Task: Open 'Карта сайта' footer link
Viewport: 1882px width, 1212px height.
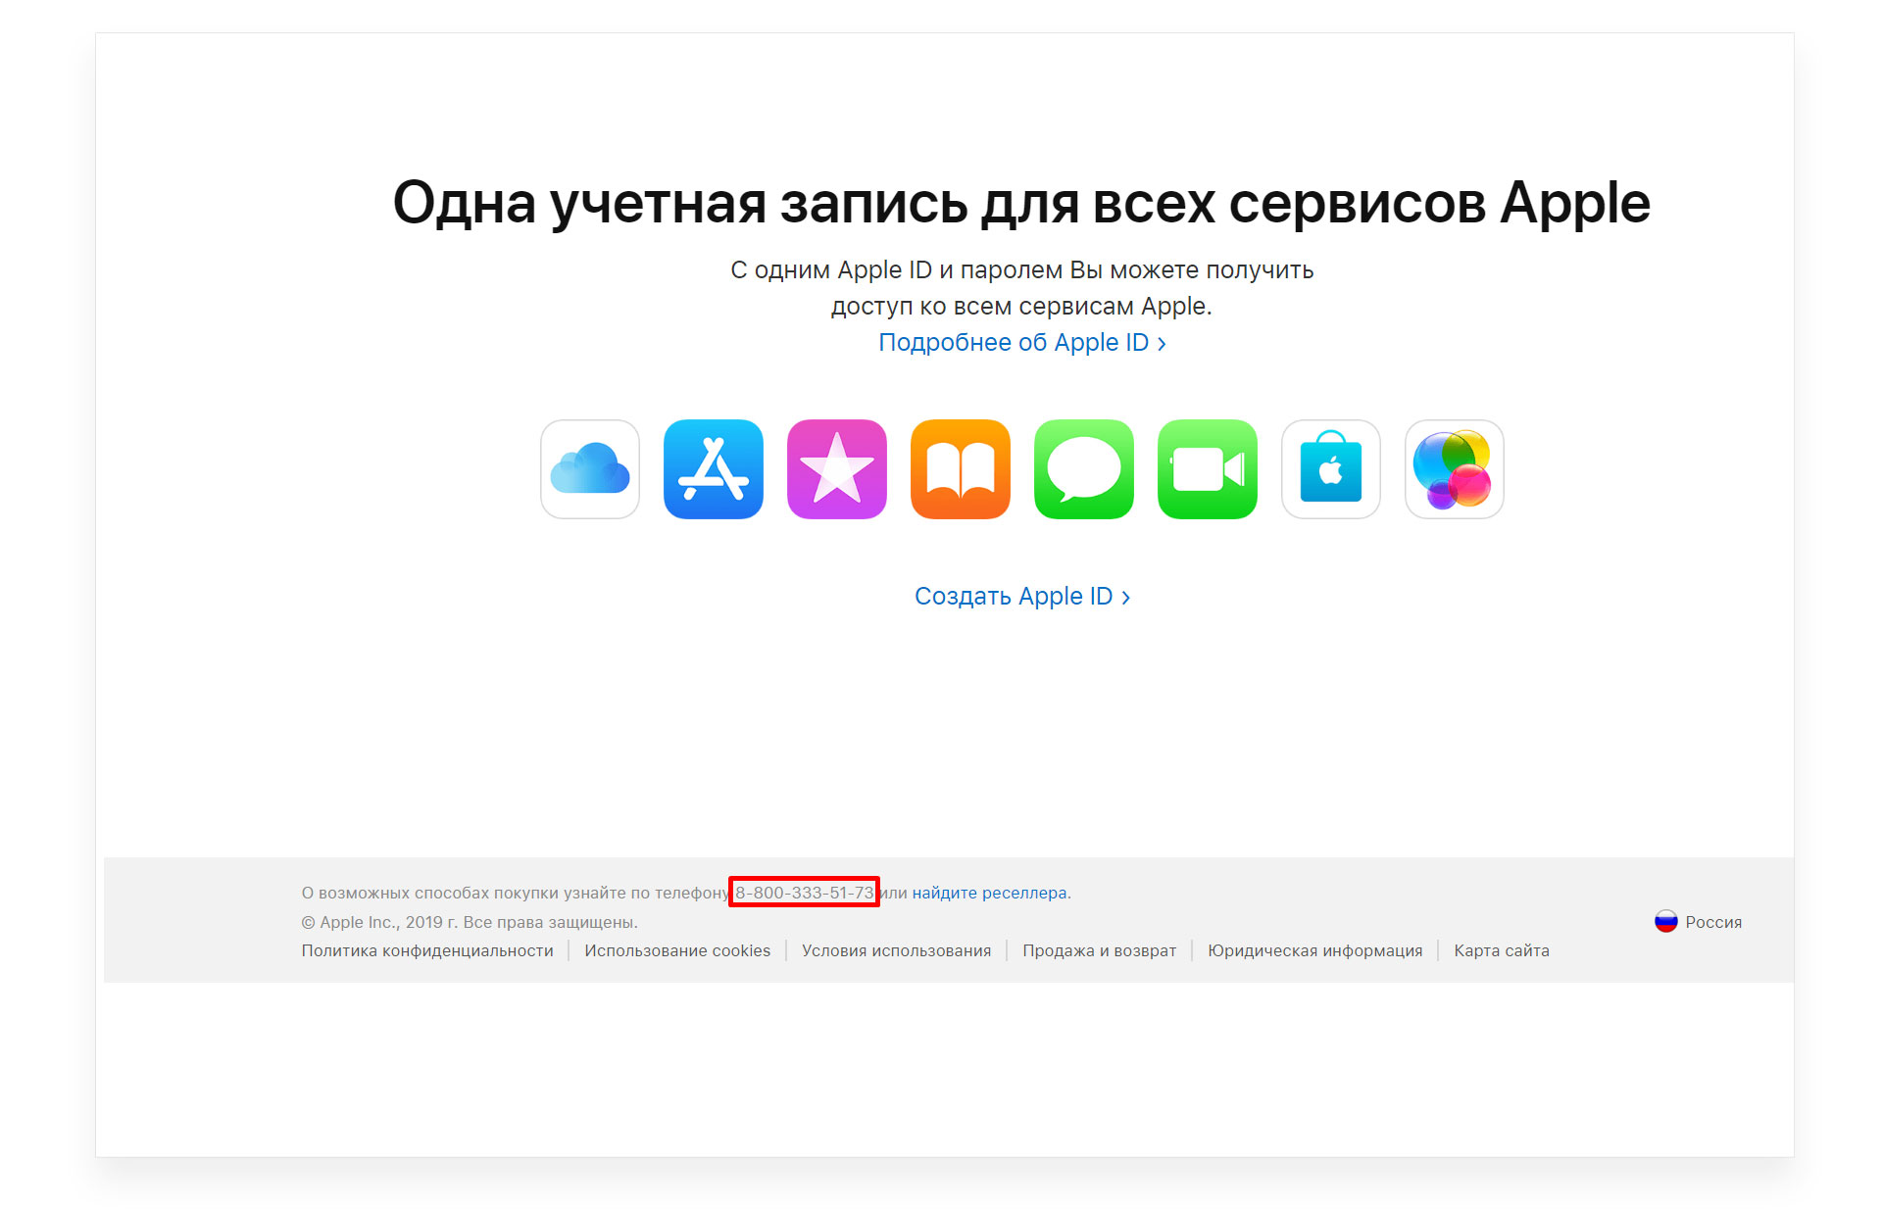Action: 1502,950
